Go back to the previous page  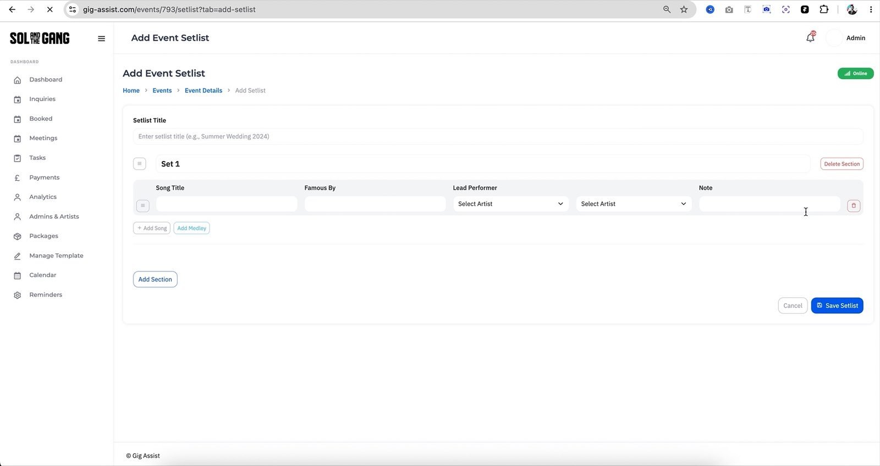(x=12, y=9)
